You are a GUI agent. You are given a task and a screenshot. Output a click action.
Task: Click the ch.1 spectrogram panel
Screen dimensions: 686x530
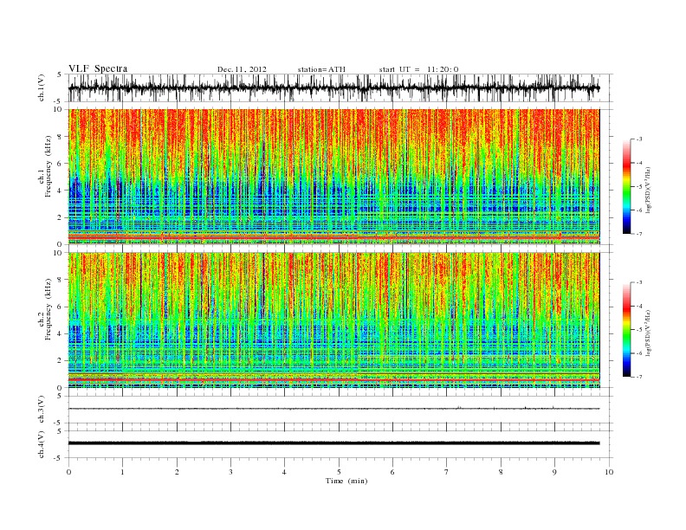click(334, 177)
